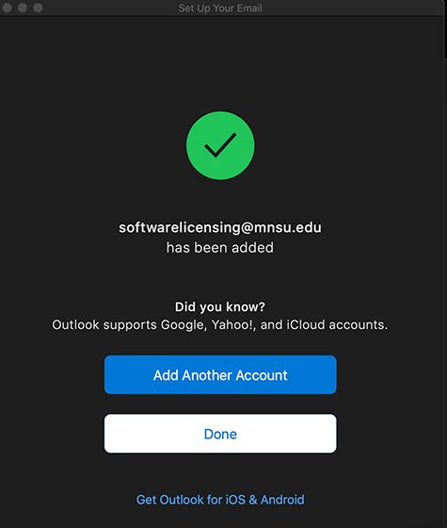447x528 pixels.
Task: Click the word 'supports' in the tip sentence
Action: point(130,325)
